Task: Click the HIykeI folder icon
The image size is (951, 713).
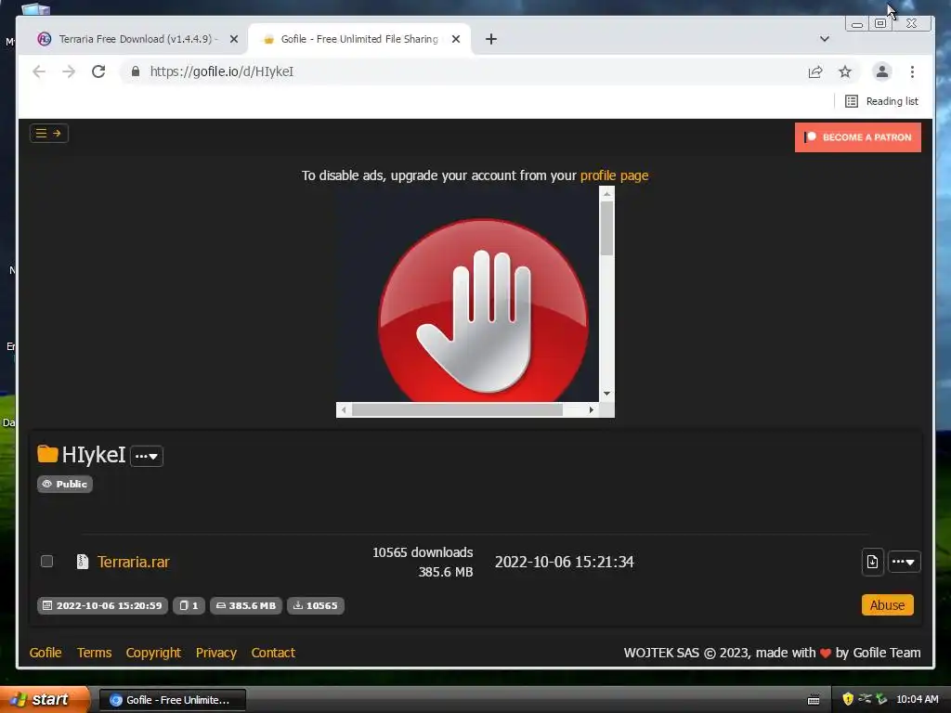Action: pyautogui.click(x=47, y=454)
